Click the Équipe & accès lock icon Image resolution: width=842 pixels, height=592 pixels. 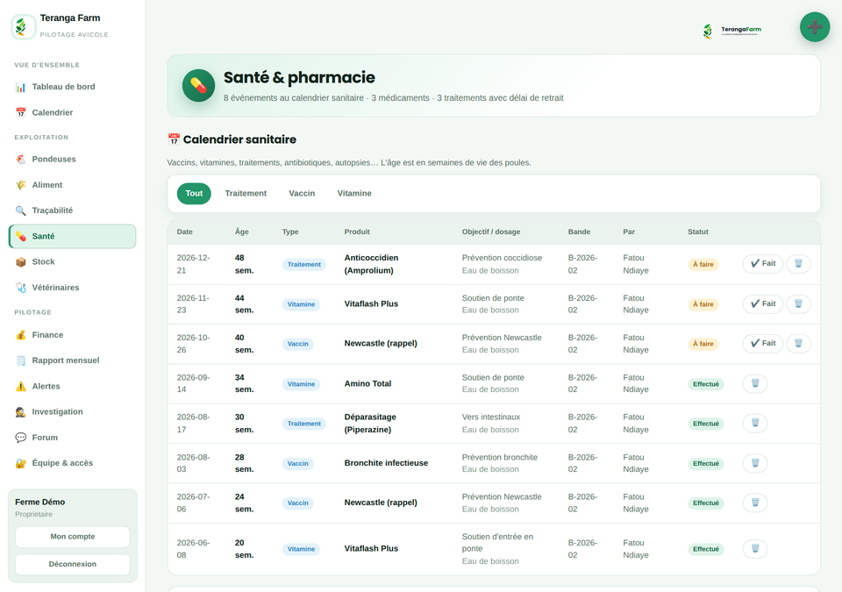pos(20,463)
